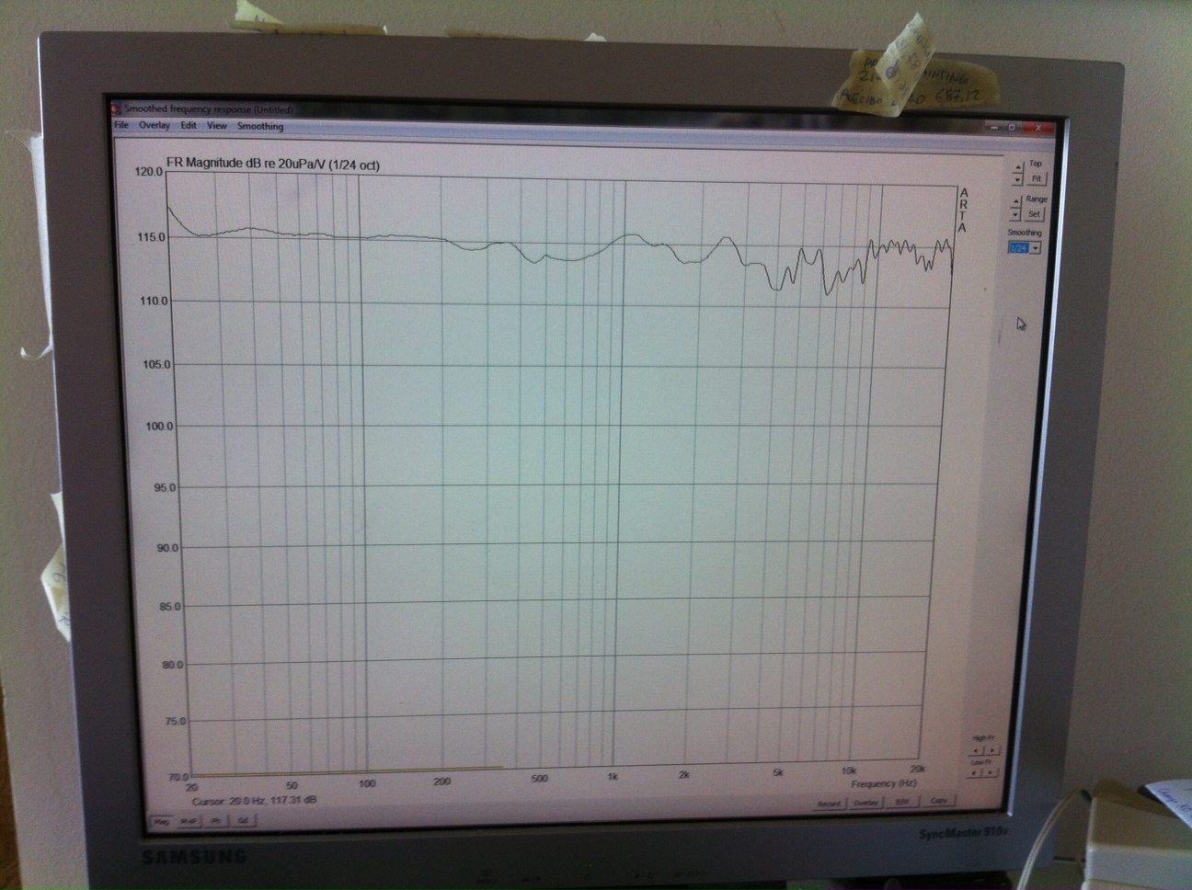Open the Smoothing menu
The image size is (1192, 890).
pos(260,127)
